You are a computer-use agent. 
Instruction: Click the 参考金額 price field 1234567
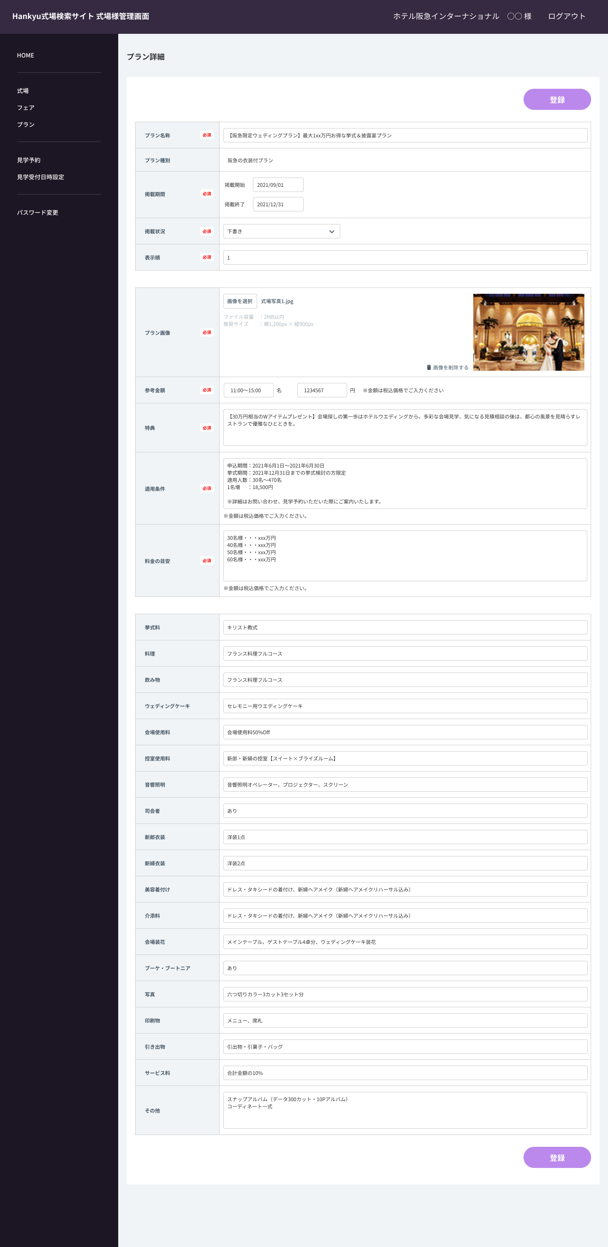[322, 390]
